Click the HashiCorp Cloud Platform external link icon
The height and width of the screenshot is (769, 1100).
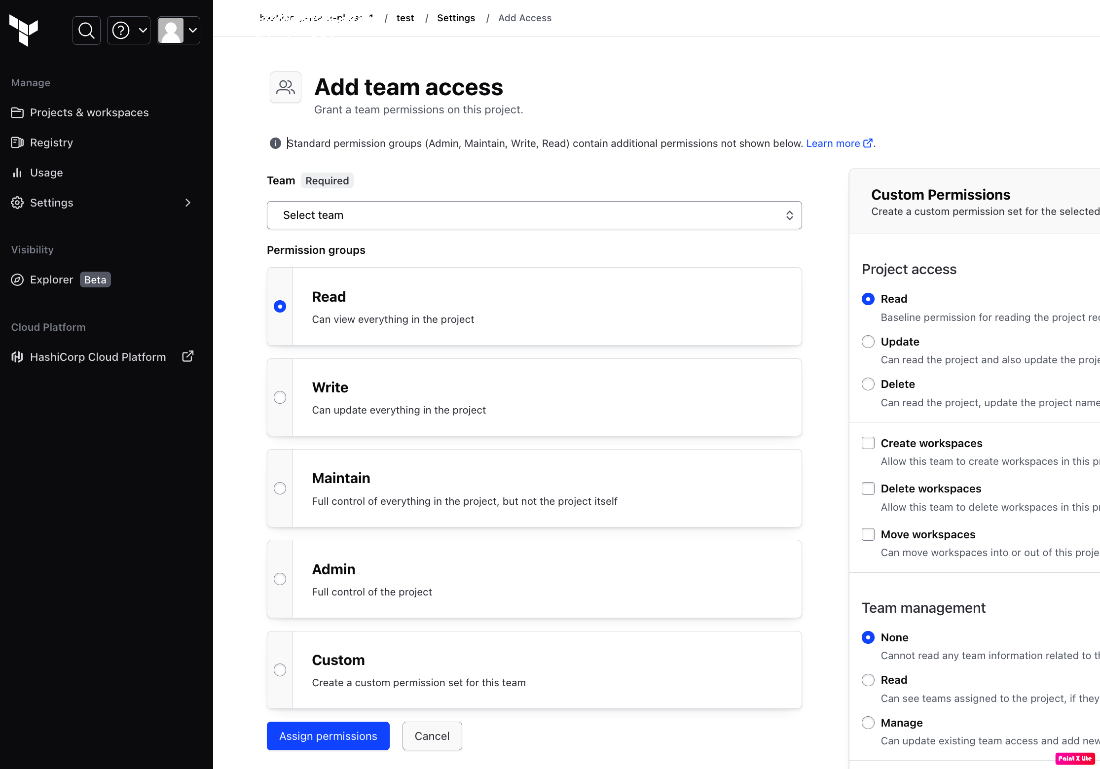188,356
